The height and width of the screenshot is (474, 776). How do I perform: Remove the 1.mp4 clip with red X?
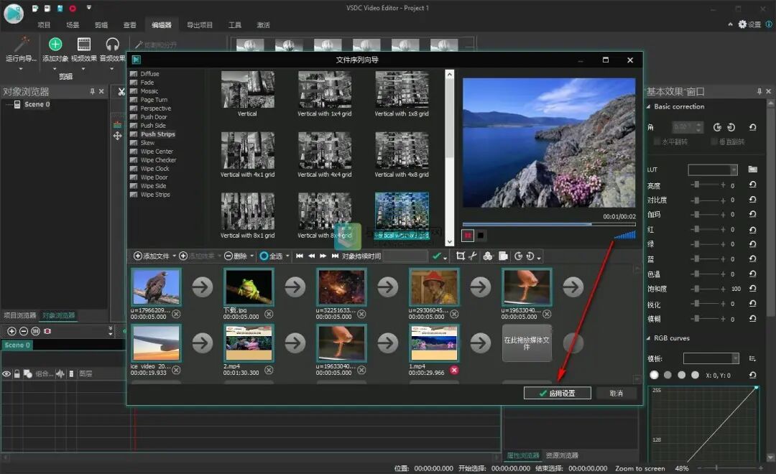coord(453,370)
